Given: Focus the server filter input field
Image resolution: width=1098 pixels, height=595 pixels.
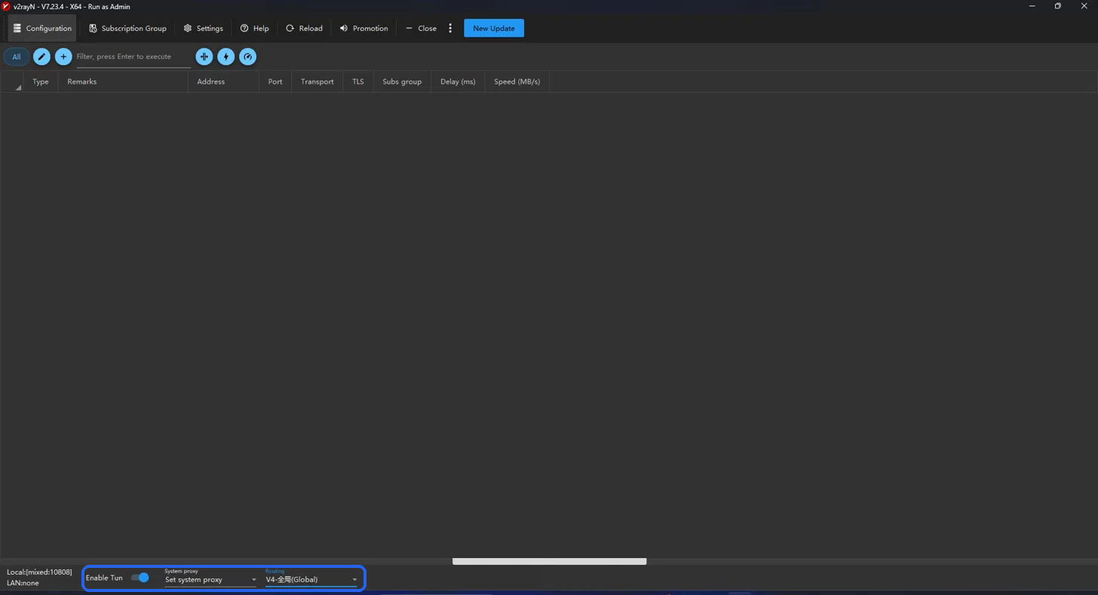Looking at the screenshot, I should pyautogui.click(x=133, y=56).
